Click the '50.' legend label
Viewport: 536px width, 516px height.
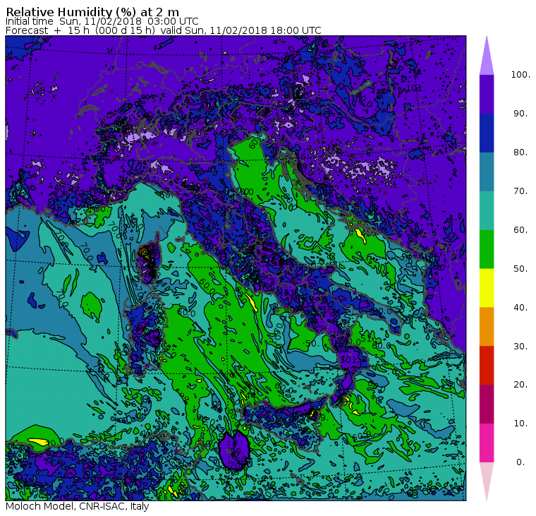tap(520, 269)
